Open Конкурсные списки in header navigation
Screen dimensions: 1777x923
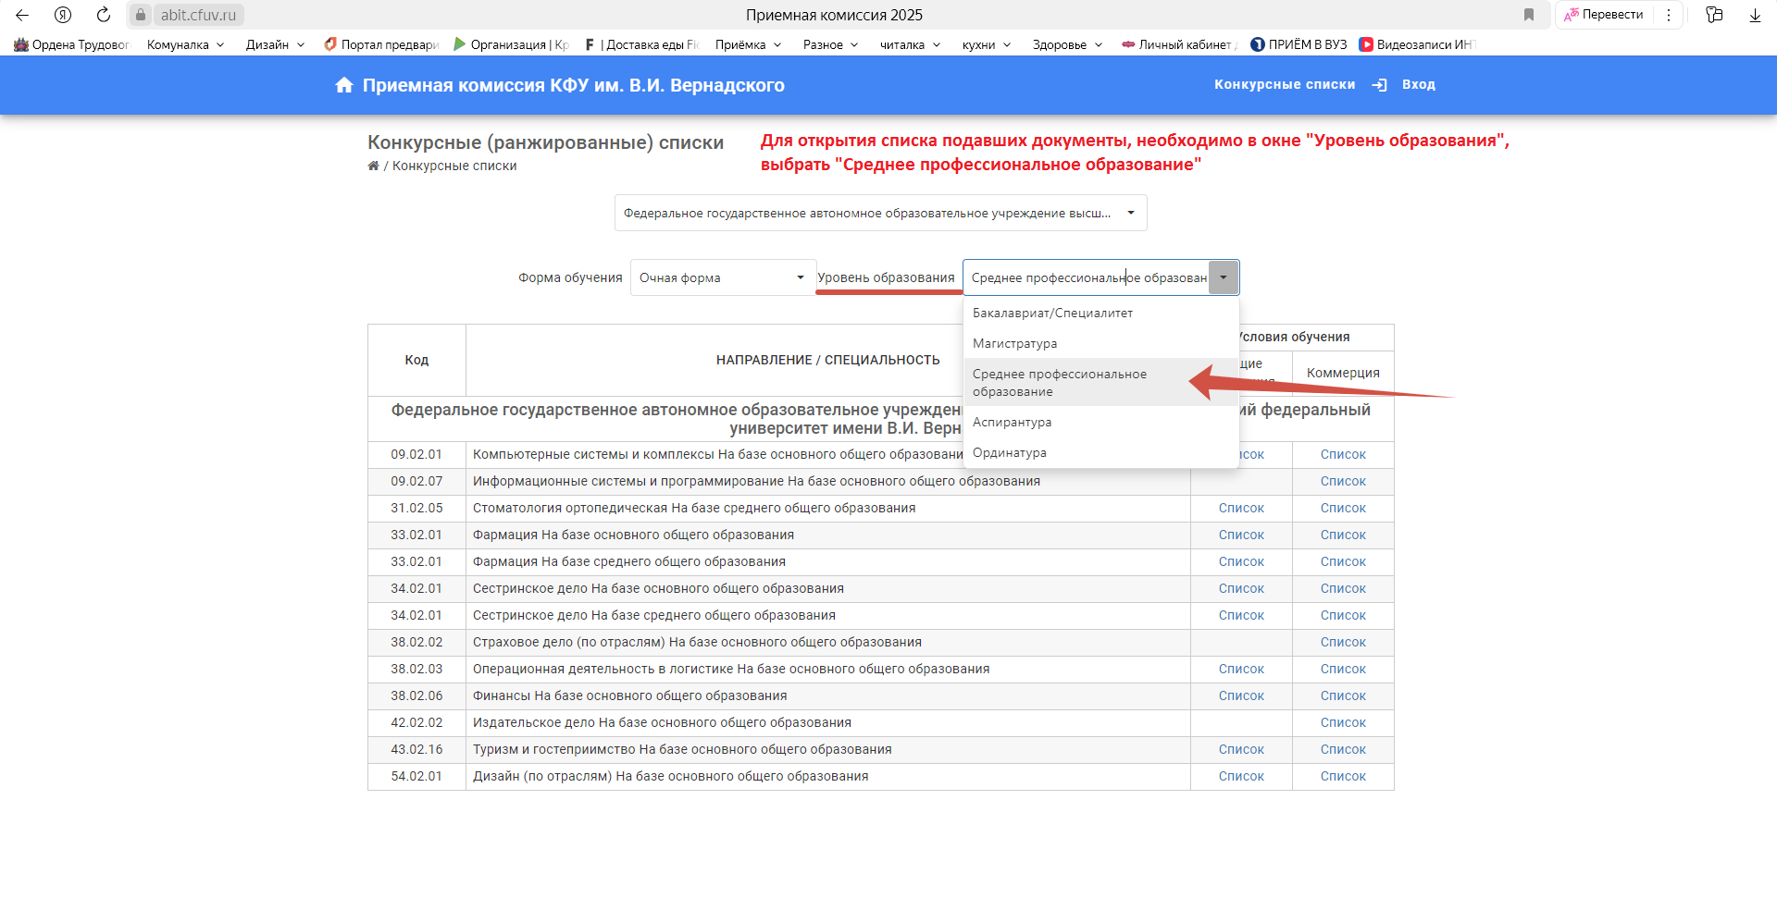[1285, 84]
